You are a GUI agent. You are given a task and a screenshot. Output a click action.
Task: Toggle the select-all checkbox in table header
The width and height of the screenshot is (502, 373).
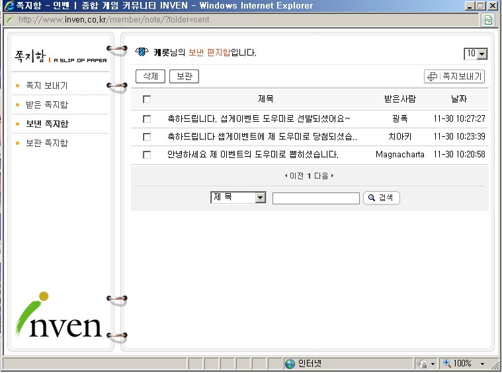[x=147, y=99]
